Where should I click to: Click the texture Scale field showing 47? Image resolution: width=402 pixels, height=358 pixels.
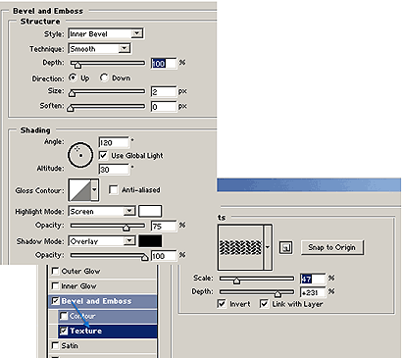(313, 279)
